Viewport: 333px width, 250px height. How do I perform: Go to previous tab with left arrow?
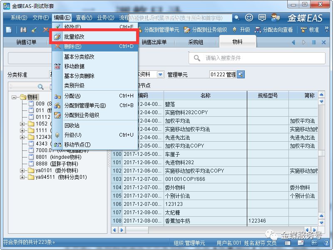(x=293, y=42)
